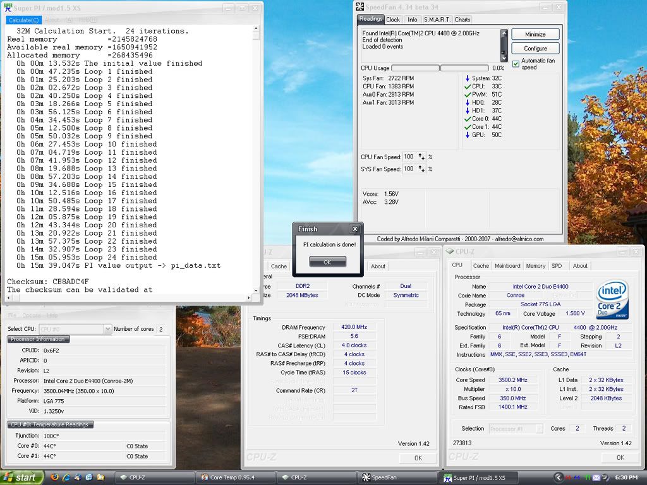Viewport: 647px width, 485px height.
Task: Click the green checkmark beside PWM 51C
Action: (468, 95)
